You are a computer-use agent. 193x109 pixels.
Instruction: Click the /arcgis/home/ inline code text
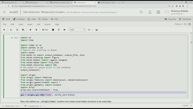pos(48,101)
